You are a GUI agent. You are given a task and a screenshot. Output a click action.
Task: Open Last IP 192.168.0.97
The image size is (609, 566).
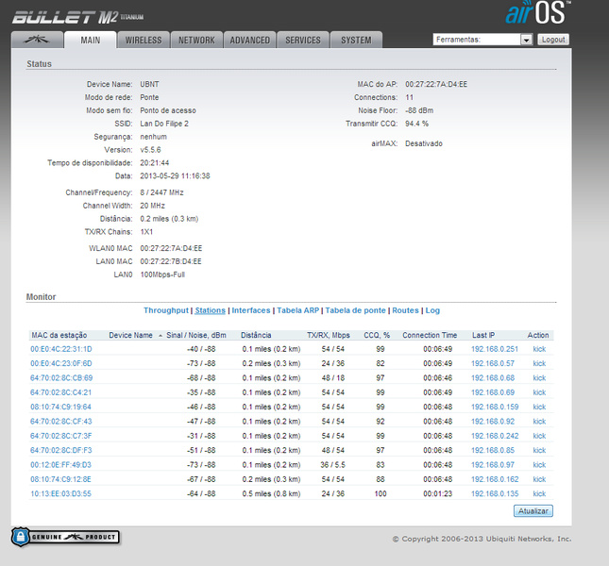(x=493, y=465)
